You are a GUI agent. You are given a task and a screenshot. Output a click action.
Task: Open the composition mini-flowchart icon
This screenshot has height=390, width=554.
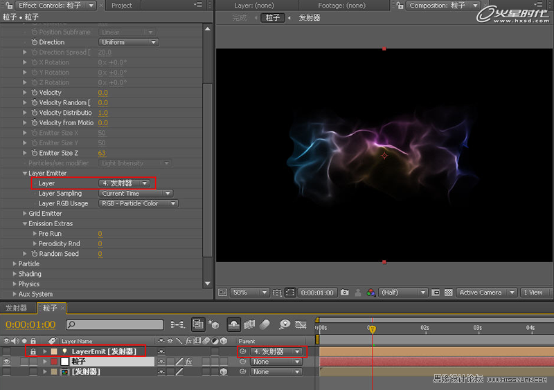(177, 324)
